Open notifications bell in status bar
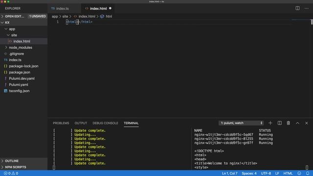Screen dimensions: 313x176 pos(308,173)
